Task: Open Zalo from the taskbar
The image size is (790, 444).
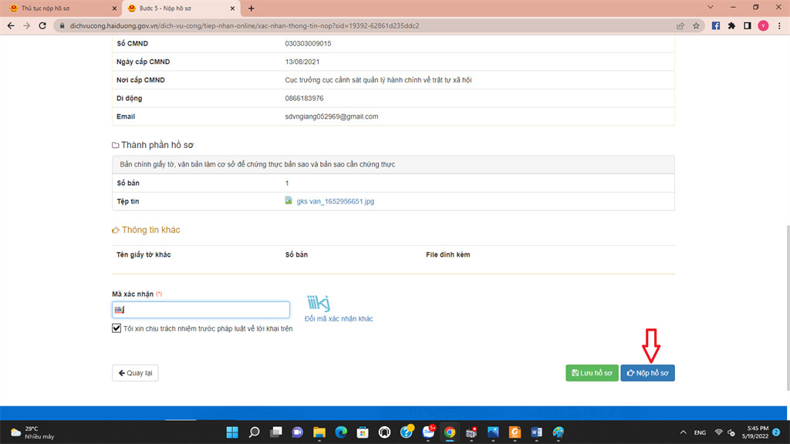Action: tap(428, 432)
